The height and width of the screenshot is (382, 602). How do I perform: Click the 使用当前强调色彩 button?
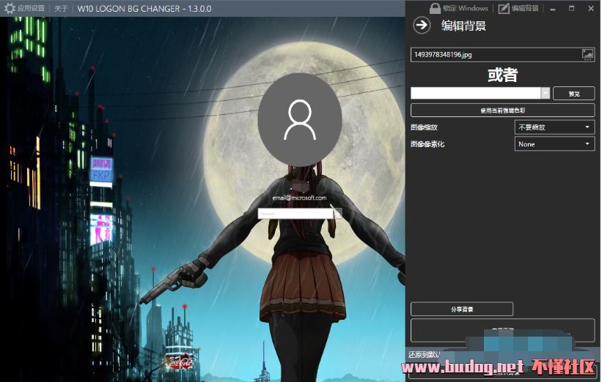coord(502,111)
